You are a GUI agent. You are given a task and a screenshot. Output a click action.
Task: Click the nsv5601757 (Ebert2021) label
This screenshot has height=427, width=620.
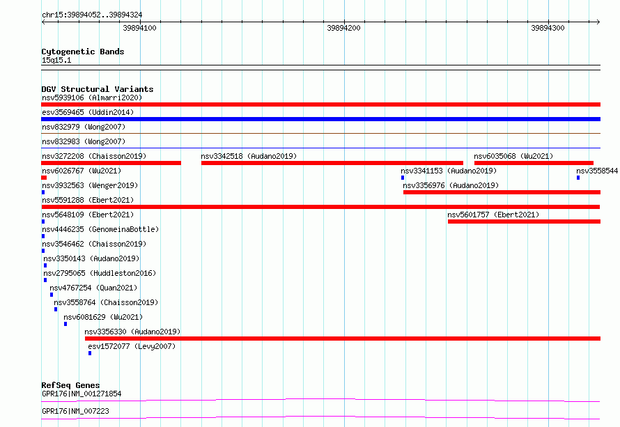493,215
